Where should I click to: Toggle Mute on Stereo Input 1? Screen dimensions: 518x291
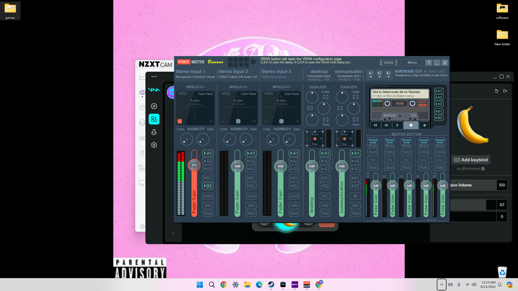click(208, 213)
